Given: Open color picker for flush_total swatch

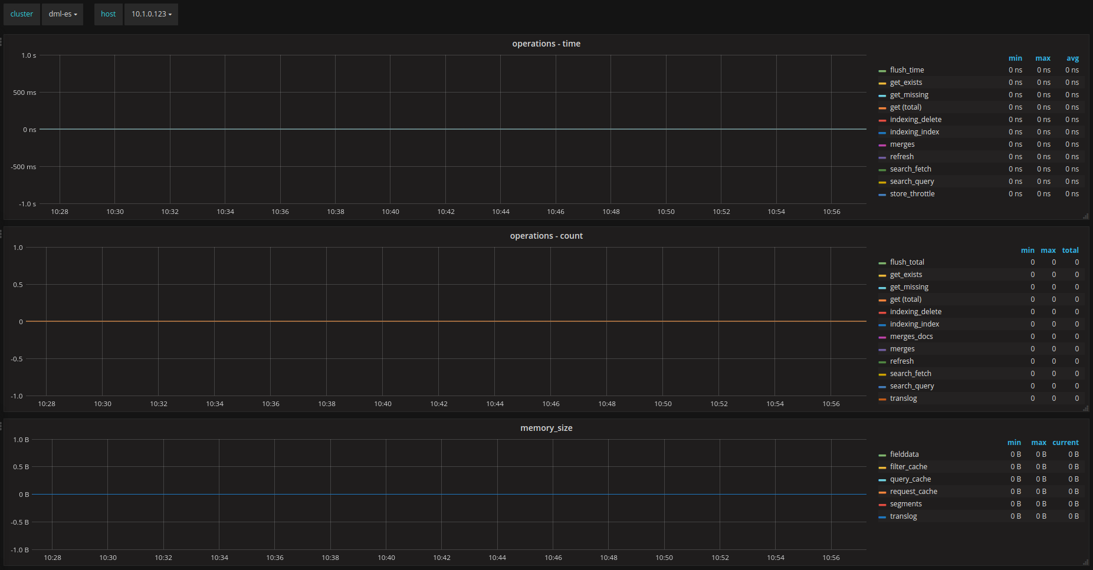Looking at the screenshot, I should (x=882, y=263).
